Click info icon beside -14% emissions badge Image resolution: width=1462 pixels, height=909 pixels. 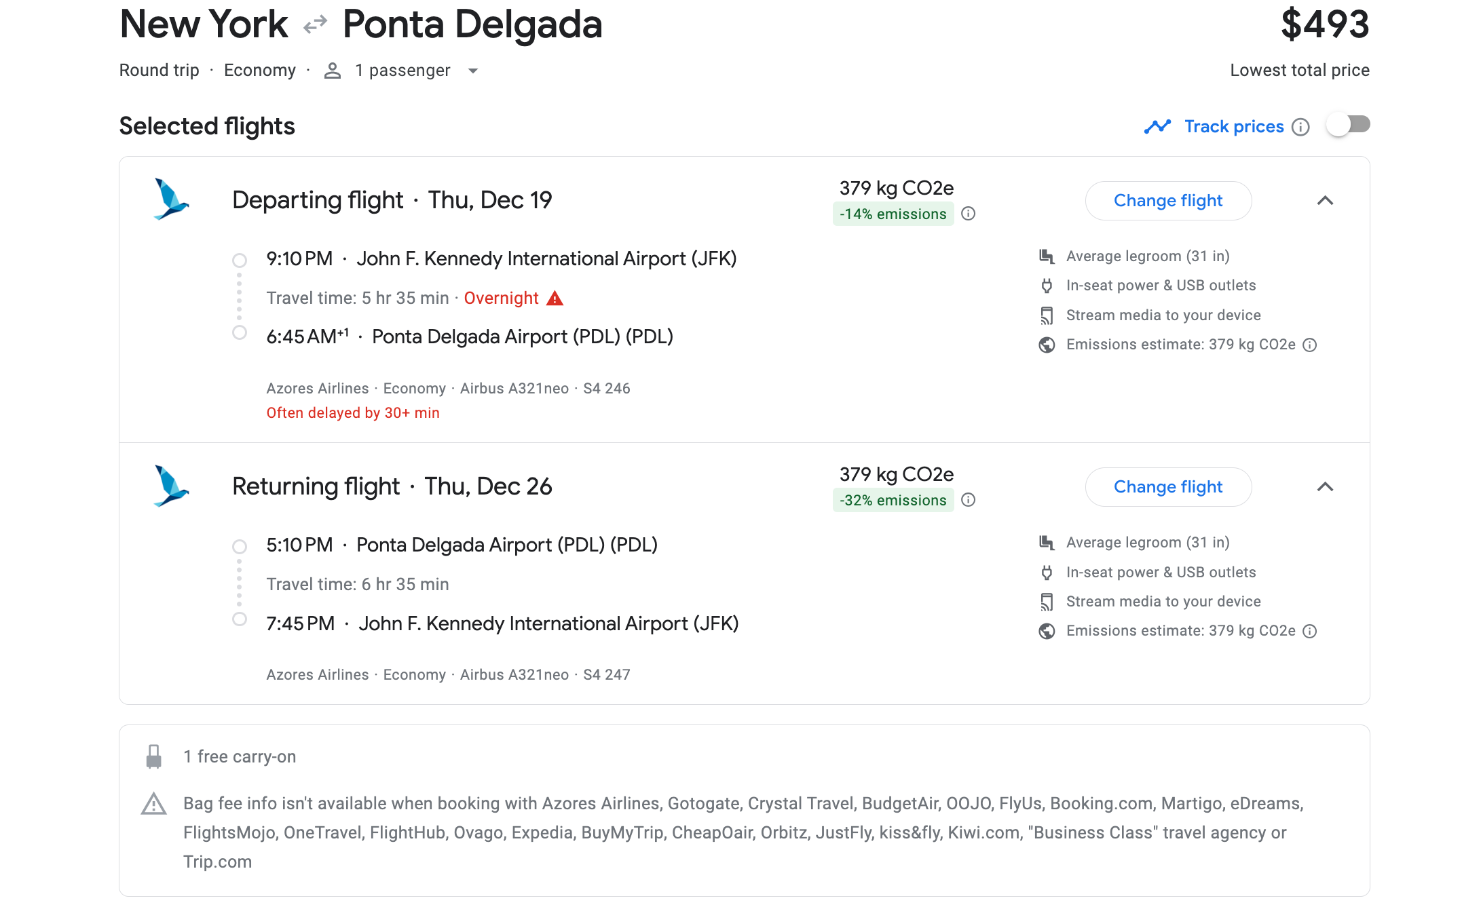969,214
